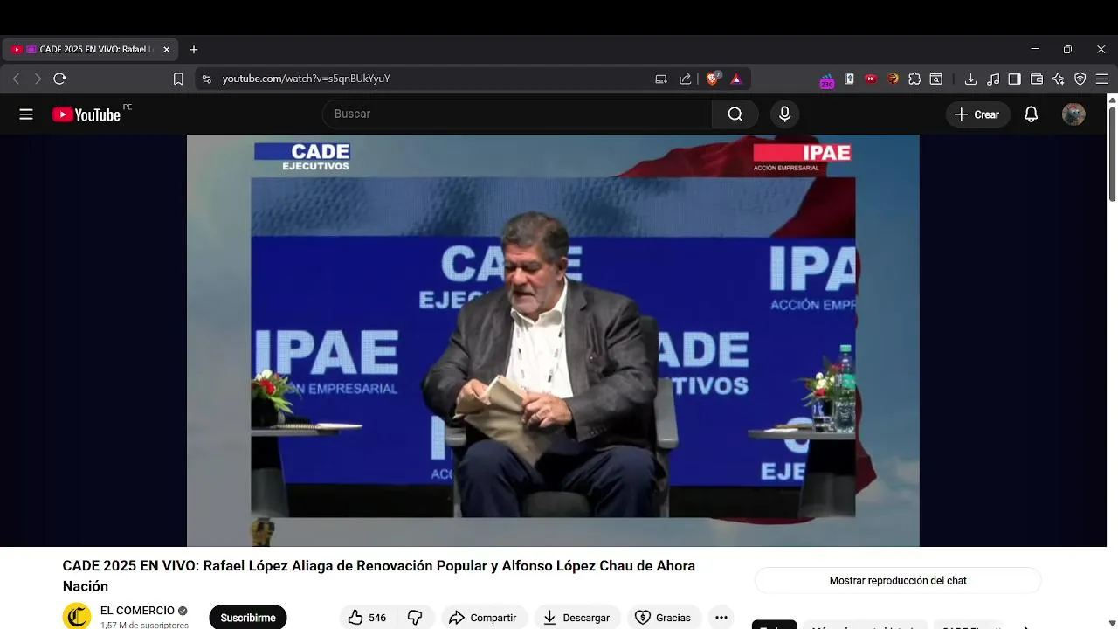This screenshot has height=629, width=1118.
Task: Subscribe with the Suscribirme button
Action: pos(248,618)
